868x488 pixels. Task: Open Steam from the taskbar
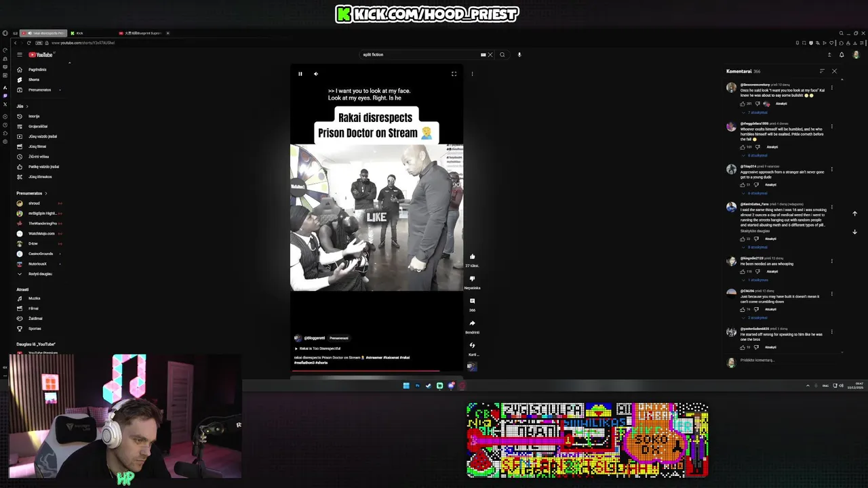[x=429, y=386]
